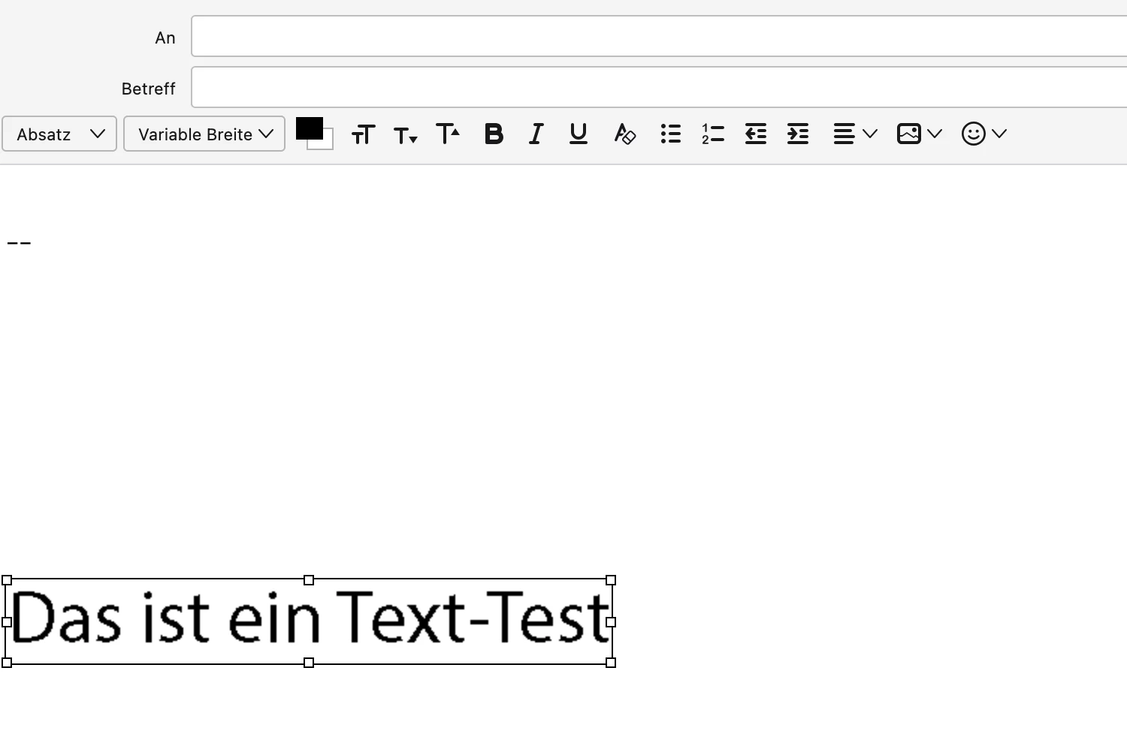Pick the white background color swatch
The height and width of the screenshot is (737, 1127).
pos(328,143)
